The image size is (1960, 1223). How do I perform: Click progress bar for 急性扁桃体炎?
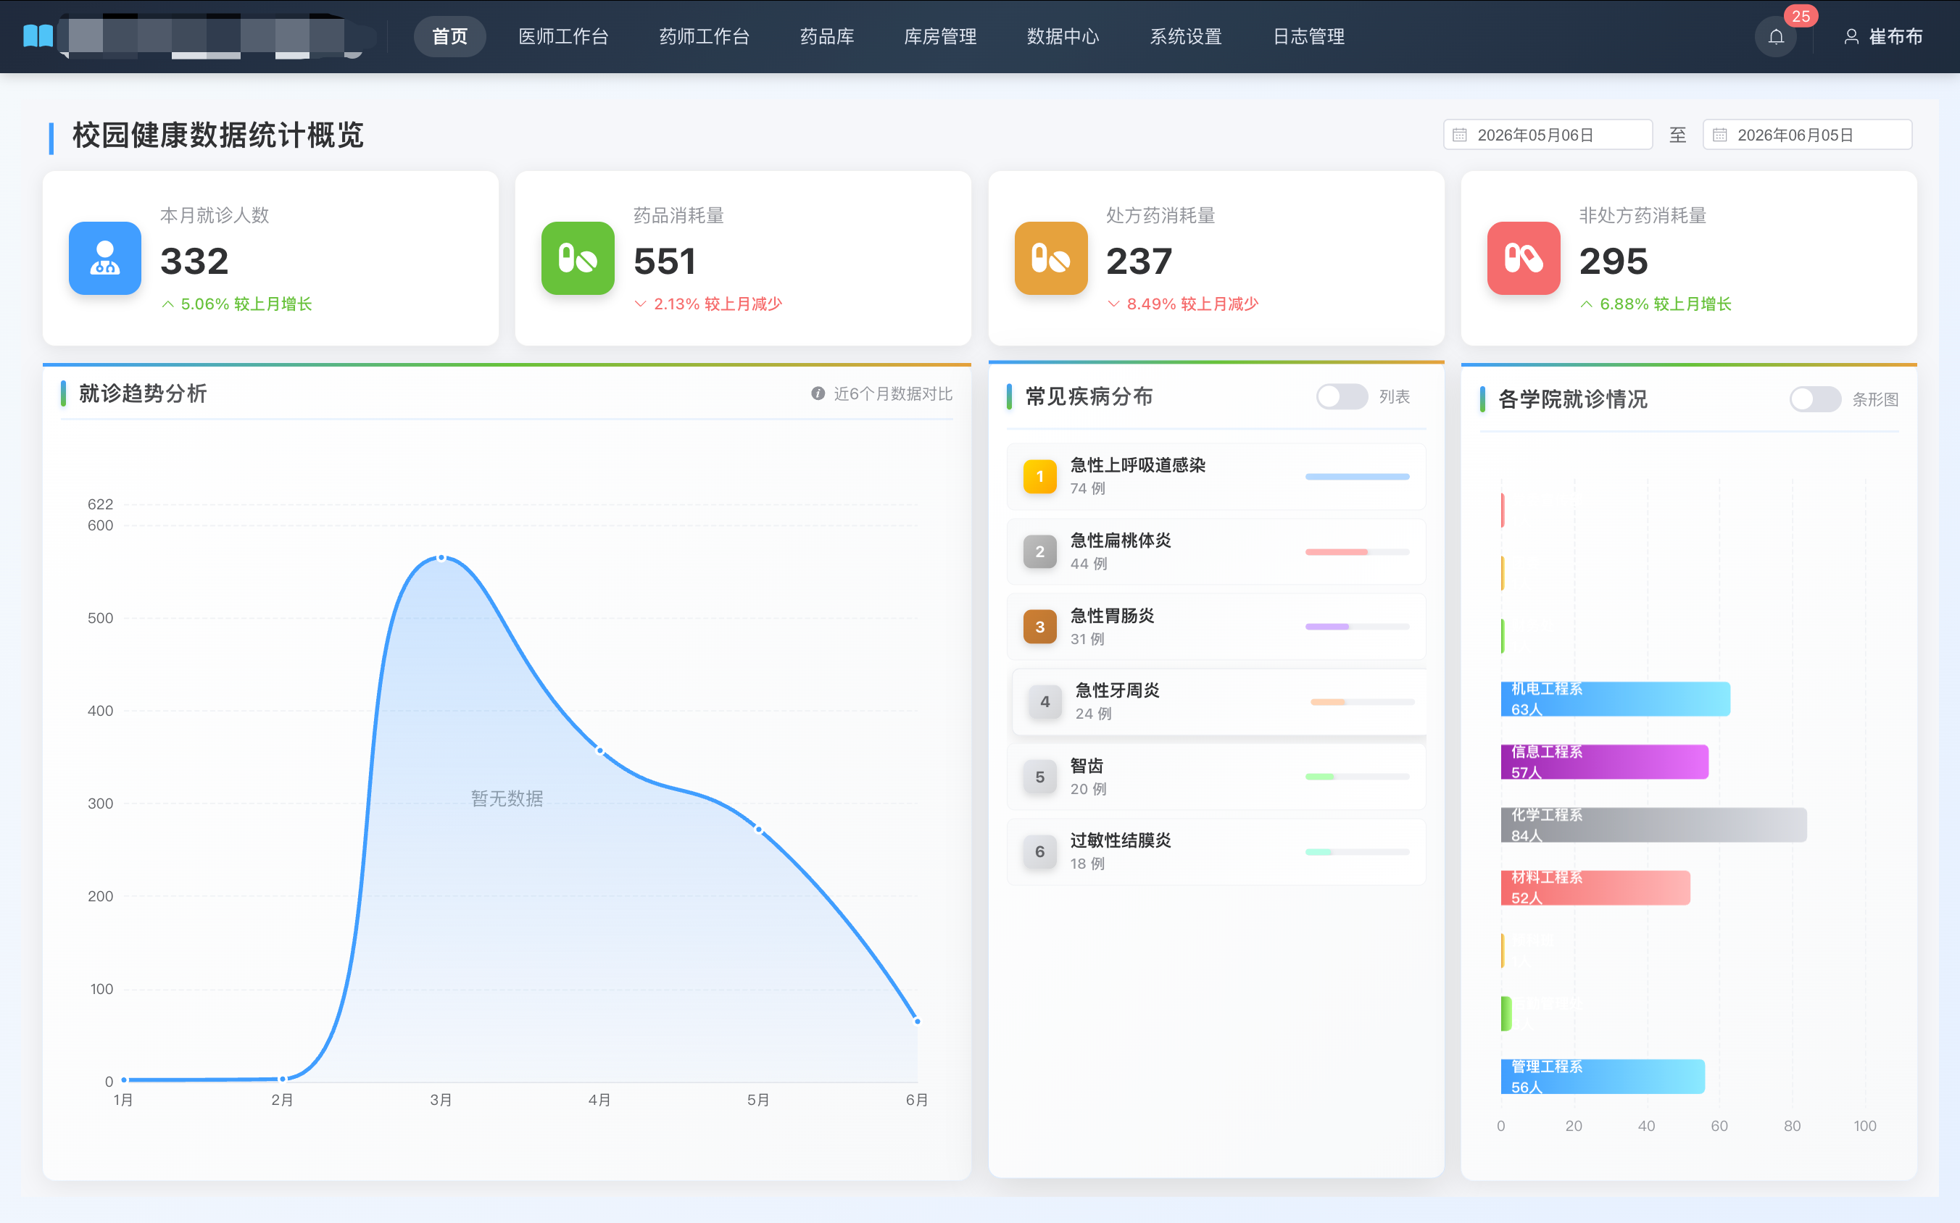[x=1357, y=551]
